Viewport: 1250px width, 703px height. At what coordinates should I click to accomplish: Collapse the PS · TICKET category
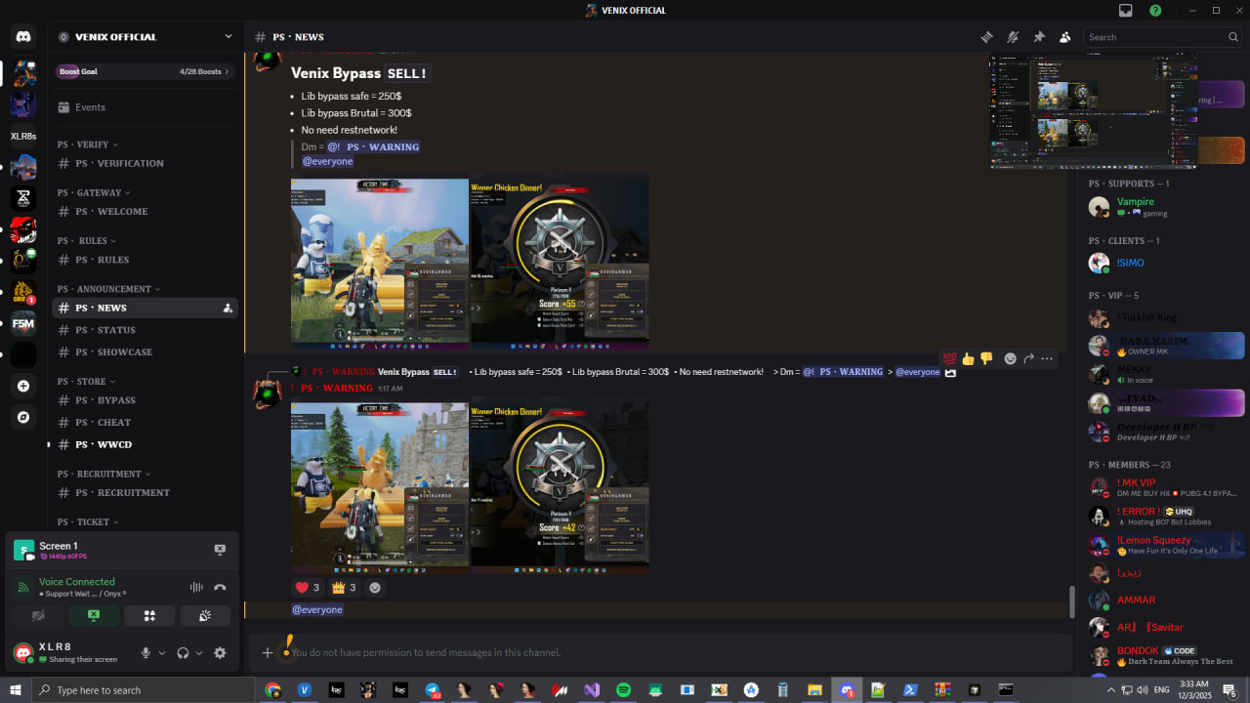88,521
